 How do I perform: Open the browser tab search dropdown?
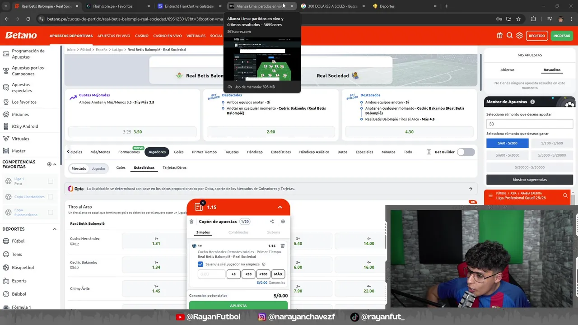point(5,6)
